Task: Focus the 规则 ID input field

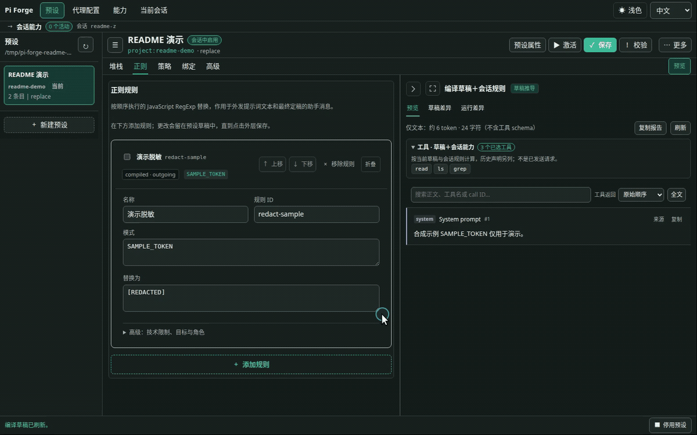Action: click(x=317, y=214)
